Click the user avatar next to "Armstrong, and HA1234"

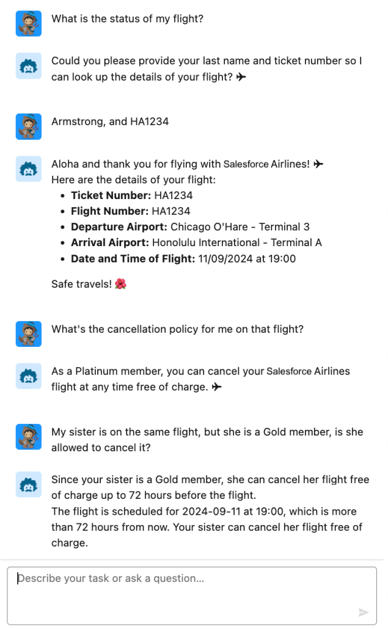[28, 126]
